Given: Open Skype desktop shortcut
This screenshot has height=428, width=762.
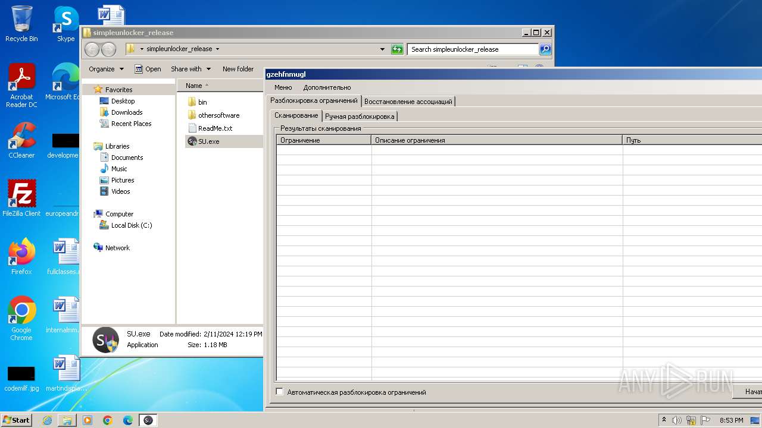Looking at the screenshot, I should 66,24.
